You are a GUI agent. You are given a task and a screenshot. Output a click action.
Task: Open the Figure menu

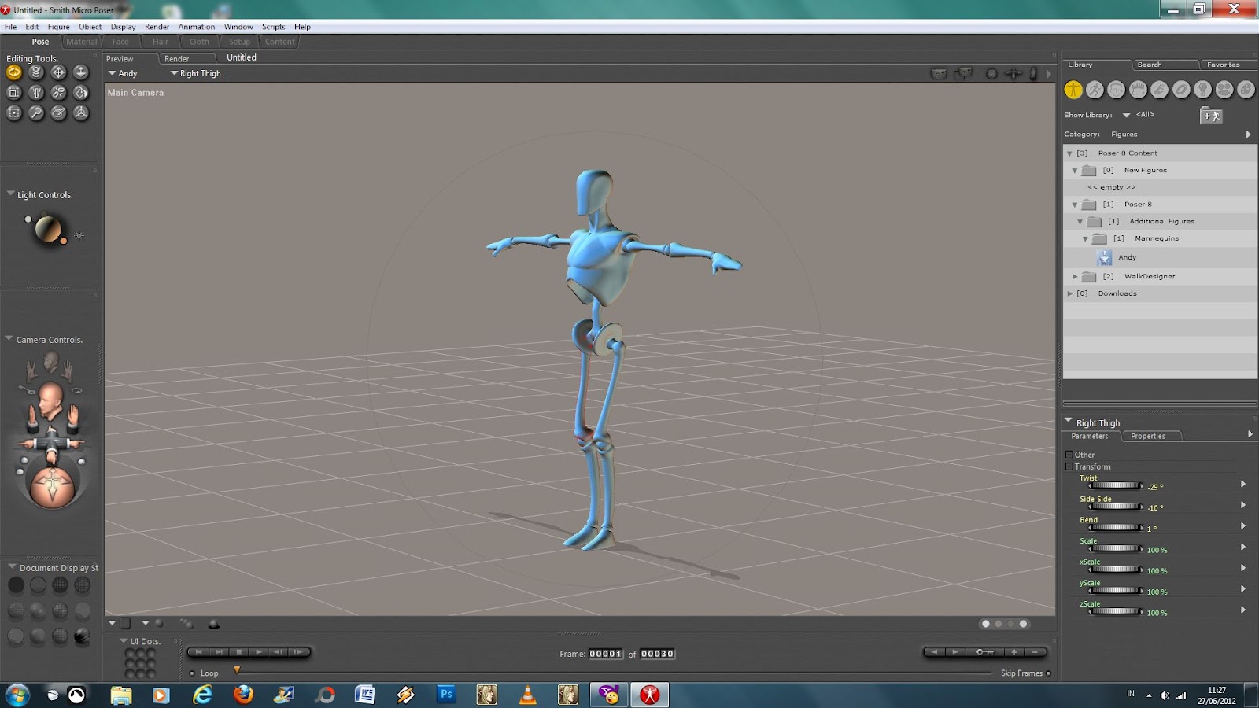pyautogui.click(x=58, y=27)
